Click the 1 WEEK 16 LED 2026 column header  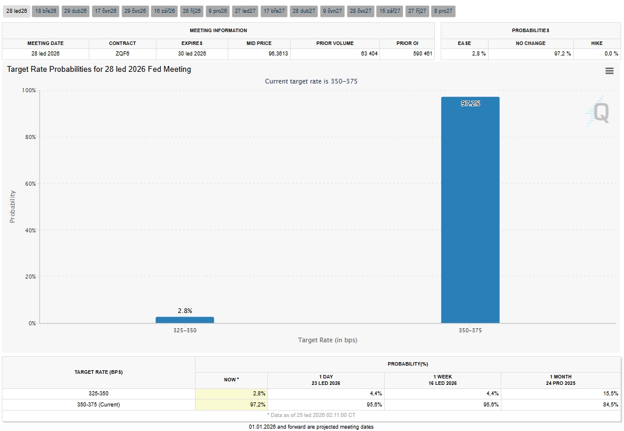coord(442,380)
